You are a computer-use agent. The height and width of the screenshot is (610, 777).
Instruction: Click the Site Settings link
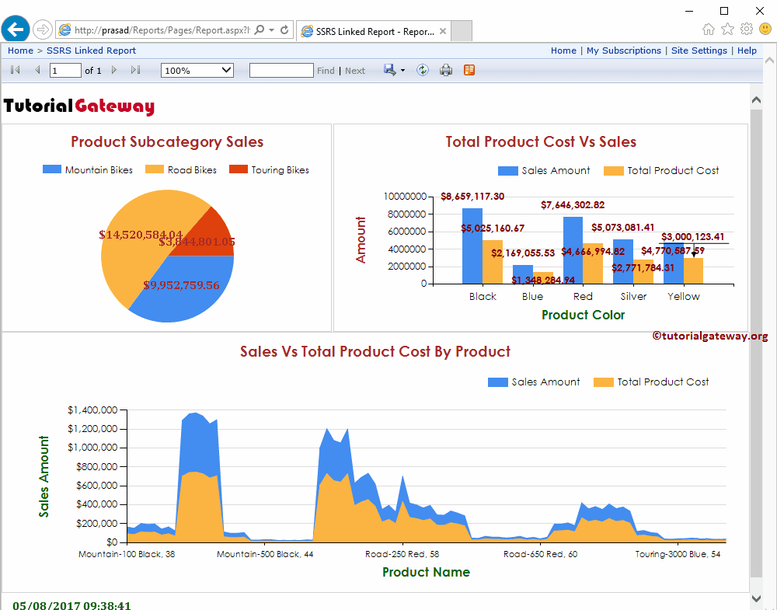(x=699, y=51)
